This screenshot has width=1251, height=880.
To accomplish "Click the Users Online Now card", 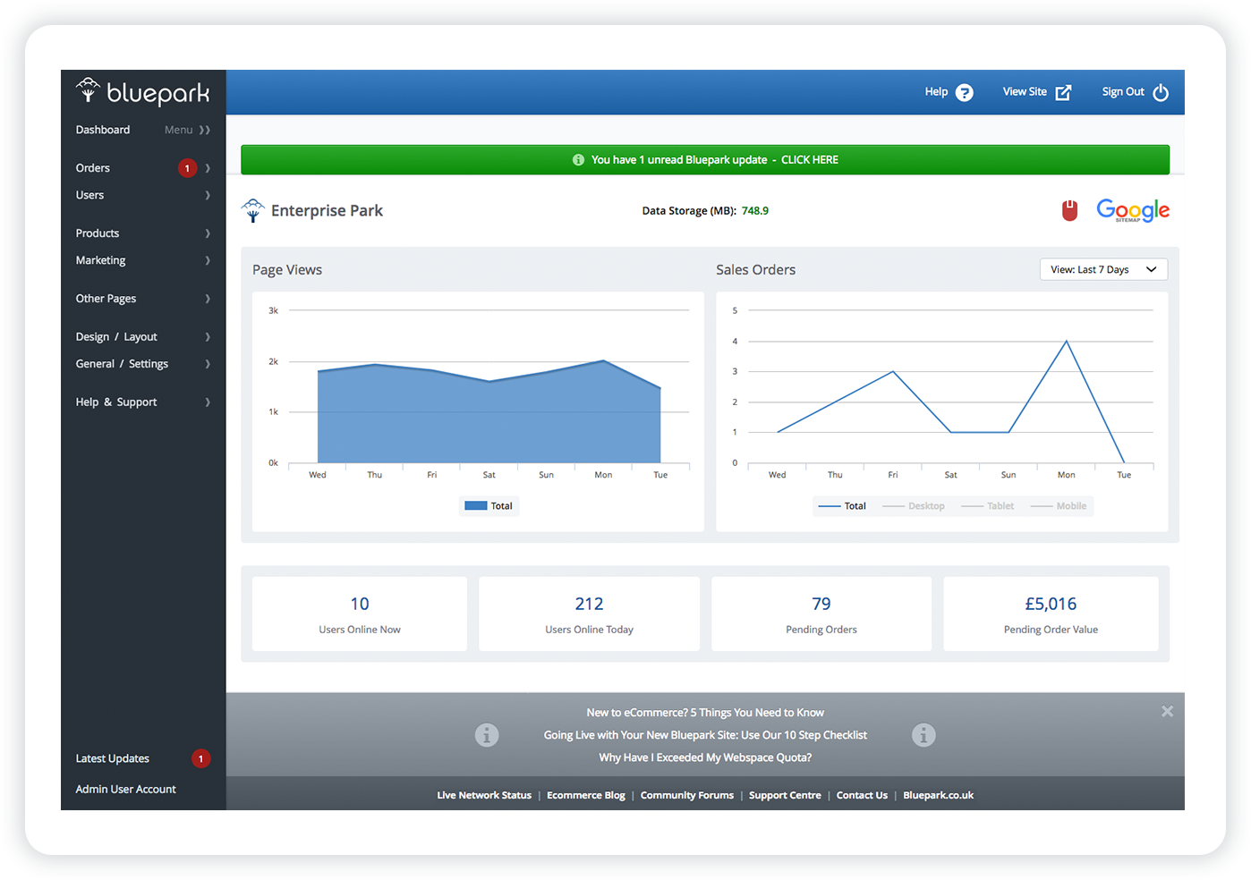I will click(x=360, y=614).
